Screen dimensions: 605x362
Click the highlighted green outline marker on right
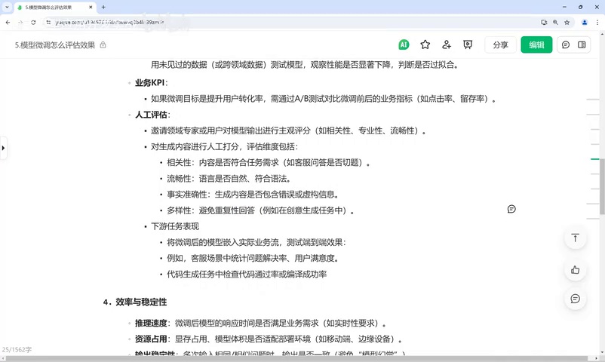[594, 159]
